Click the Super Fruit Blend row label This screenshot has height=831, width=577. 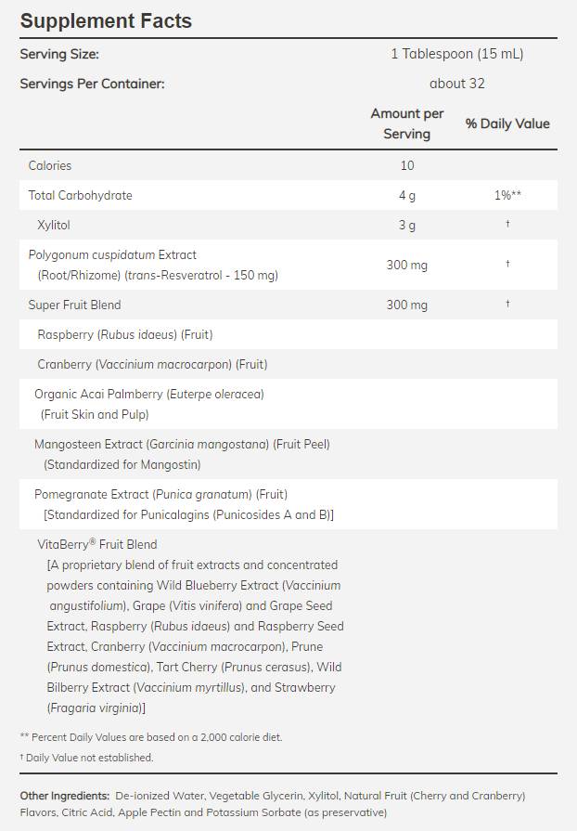click(x=75, y=305)
